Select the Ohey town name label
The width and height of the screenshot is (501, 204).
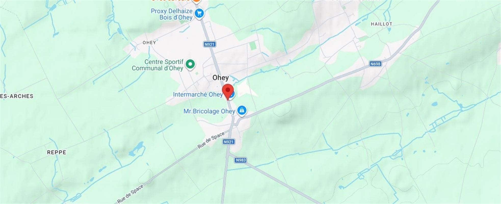(x=221, y=78)
